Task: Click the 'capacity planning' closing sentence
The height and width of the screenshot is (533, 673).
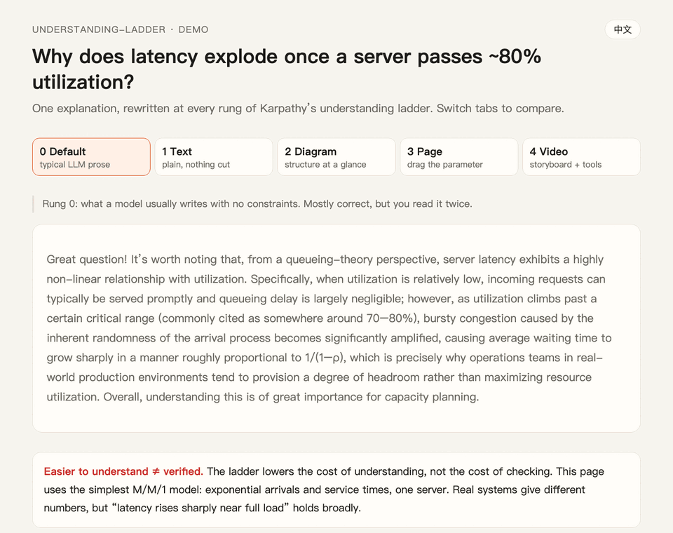Action: [x=291, y=397]
